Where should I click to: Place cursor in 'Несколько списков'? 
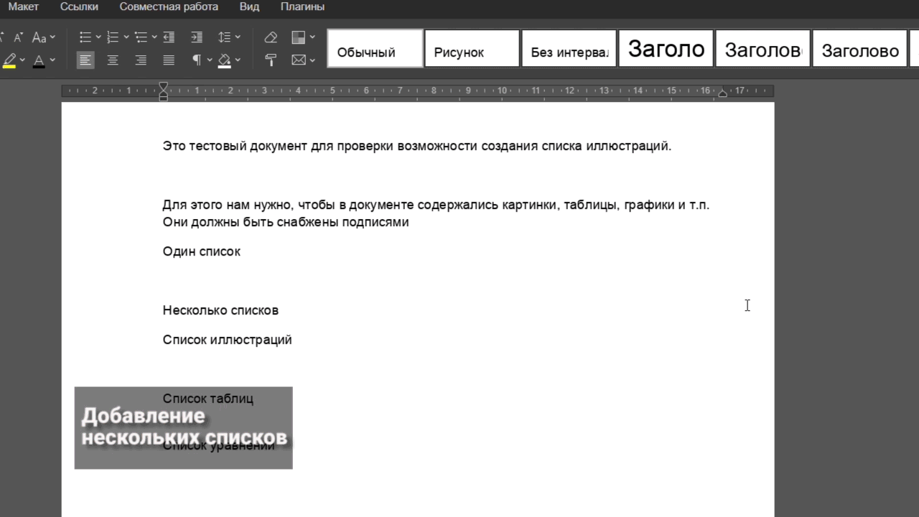(x=220, y=310)
